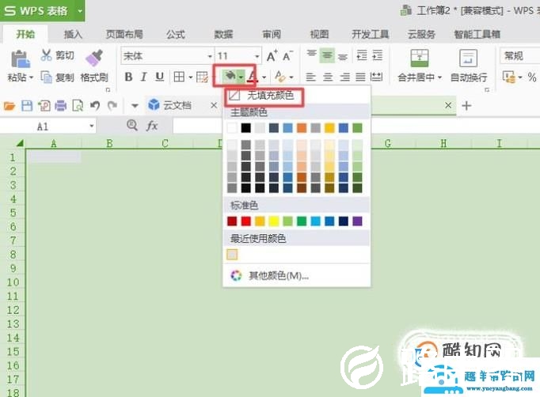Click the export to PDF icon
The width and height of the screenshot is (540, 397).
coord(44,106)
